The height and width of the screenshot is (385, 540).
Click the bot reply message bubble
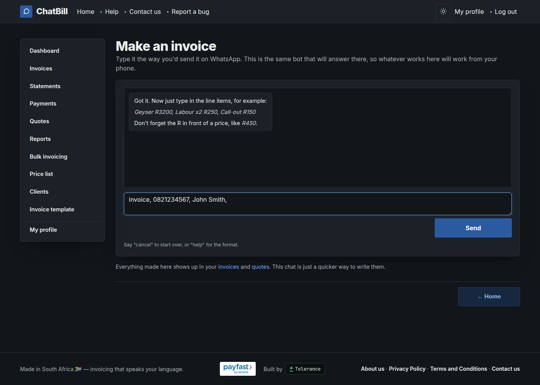pyautogui.click(x=201, y=112)
